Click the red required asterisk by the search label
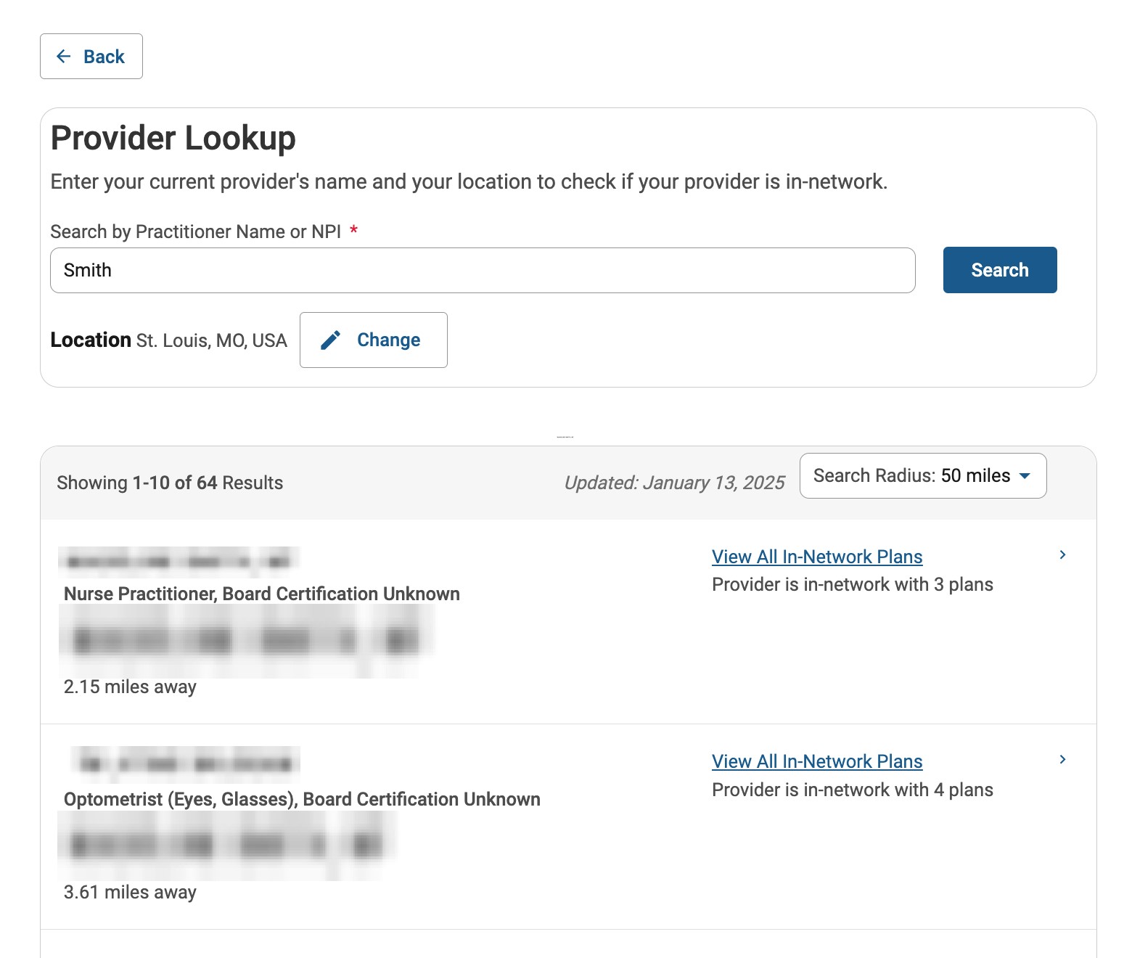The width and height of the screenshot is (1132, 958). [353, 231]
